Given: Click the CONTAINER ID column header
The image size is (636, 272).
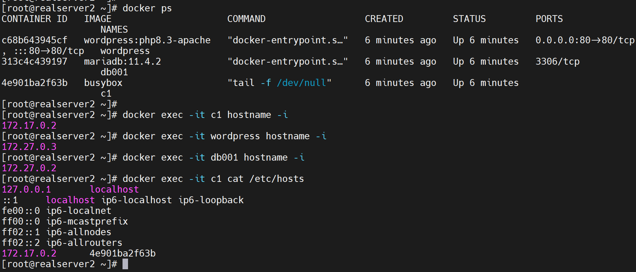Looking at the screenshot, I should click(34, 19).
